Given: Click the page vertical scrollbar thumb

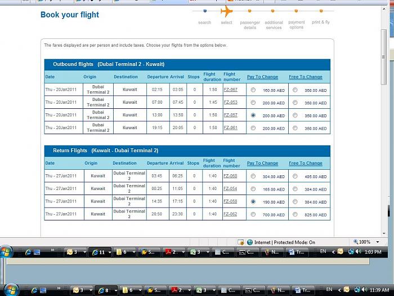Looking at the screenshot, I should coord(384,57).
